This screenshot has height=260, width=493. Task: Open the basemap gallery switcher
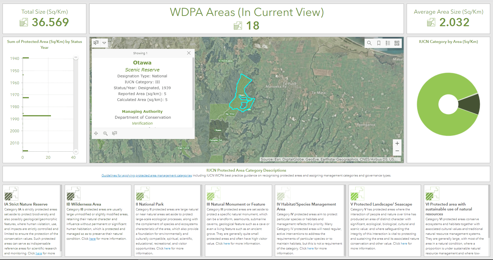pyautogui.click(x=397, y=43)
